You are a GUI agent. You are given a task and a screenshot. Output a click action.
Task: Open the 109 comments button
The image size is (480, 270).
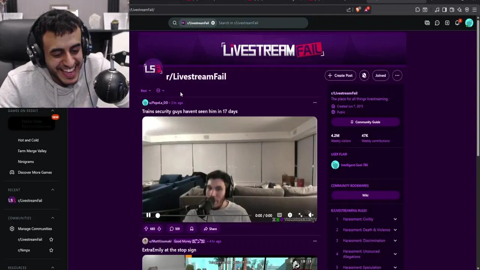[175, 229]
